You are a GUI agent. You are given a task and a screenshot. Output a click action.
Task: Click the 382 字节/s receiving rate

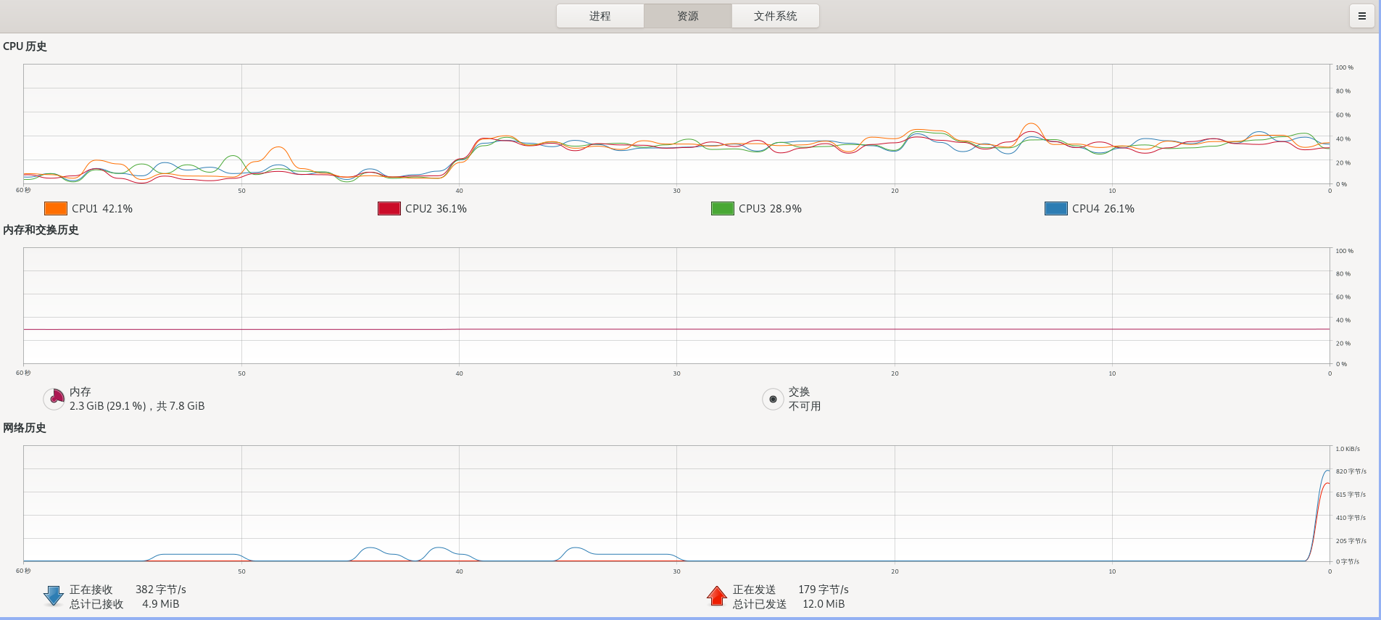pyautogui.click(x=161, y=590)
